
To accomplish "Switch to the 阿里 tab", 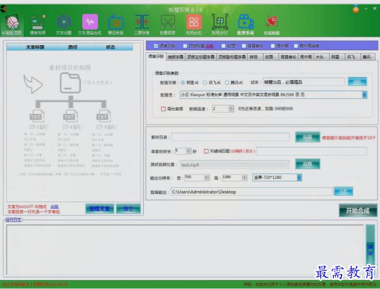I will click(337, 57).
